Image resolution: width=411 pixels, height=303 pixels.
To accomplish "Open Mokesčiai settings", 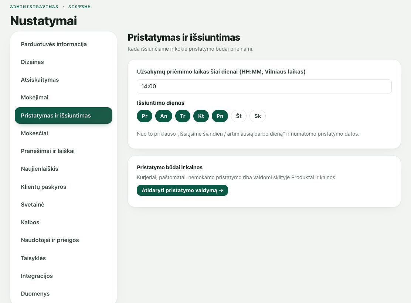I will [x=64, y=133].
